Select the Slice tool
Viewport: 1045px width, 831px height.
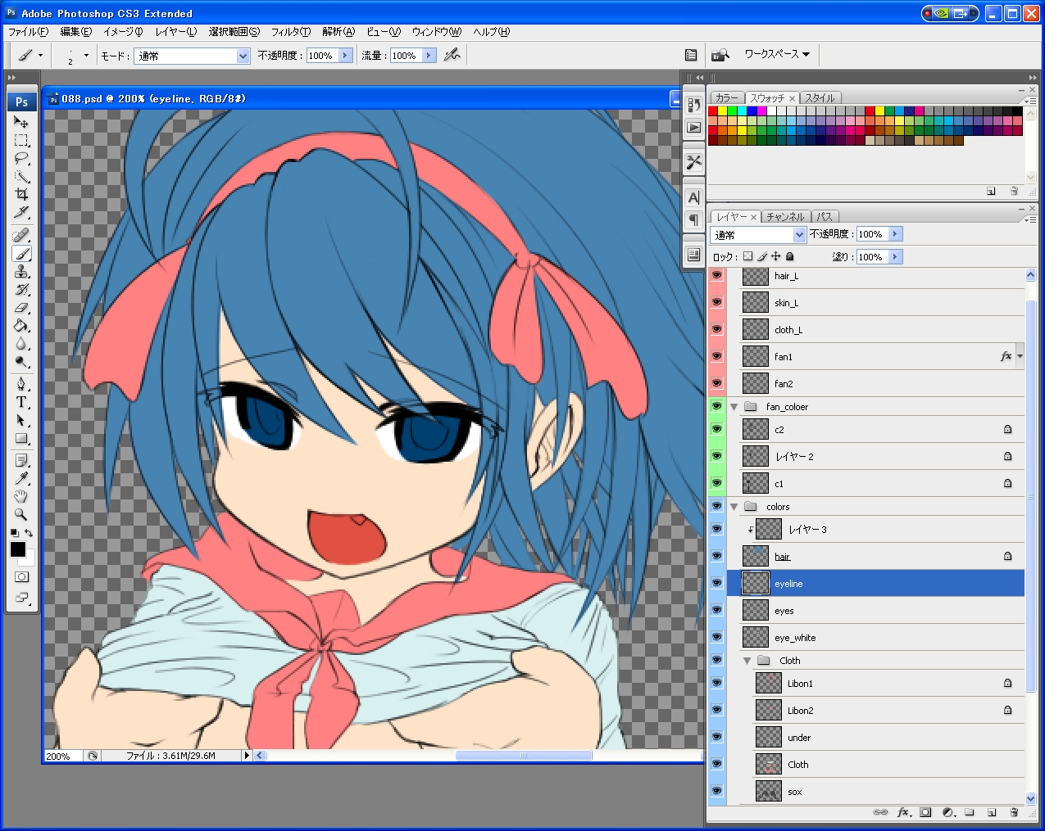21,212
